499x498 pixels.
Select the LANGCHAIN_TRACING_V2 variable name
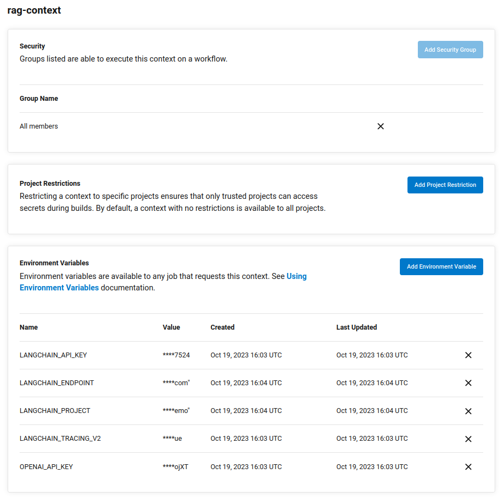pos(60,439)
